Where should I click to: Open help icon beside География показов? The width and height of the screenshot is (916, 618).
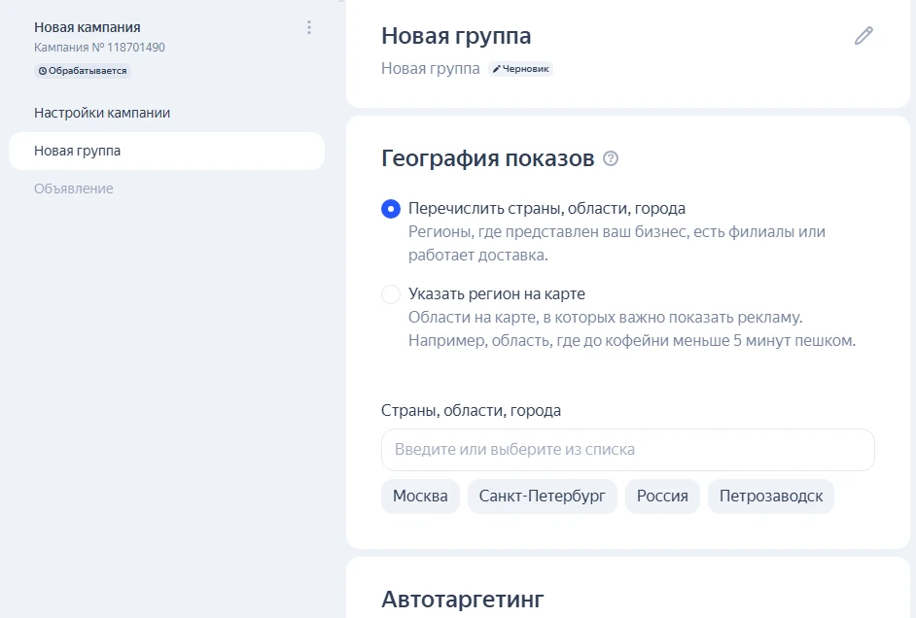click(x=611, y=158)
